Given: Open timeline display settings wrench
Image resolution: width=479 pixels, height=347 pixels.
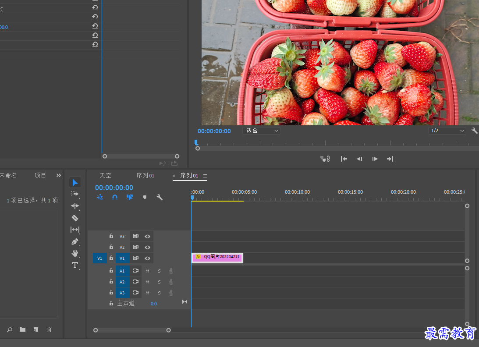Looking at the screenshot, I should (160, 197).
